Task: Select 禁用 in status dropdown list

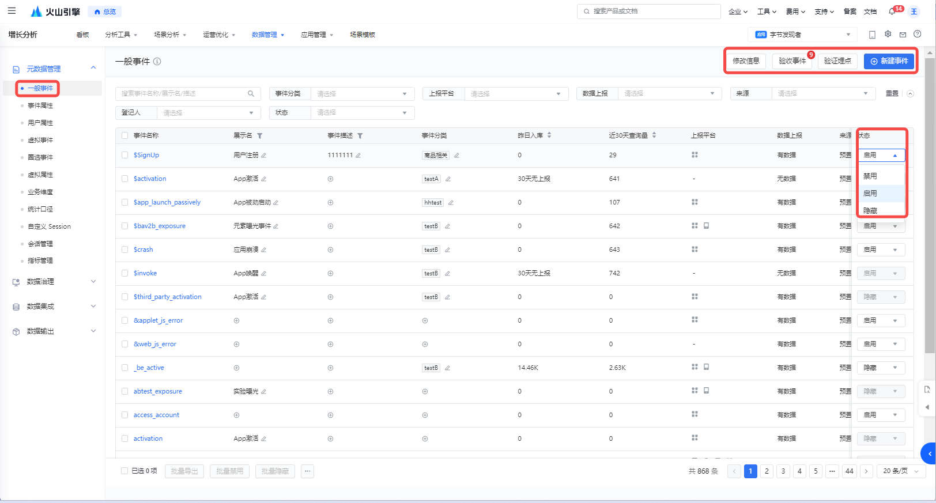Action: 881,176
